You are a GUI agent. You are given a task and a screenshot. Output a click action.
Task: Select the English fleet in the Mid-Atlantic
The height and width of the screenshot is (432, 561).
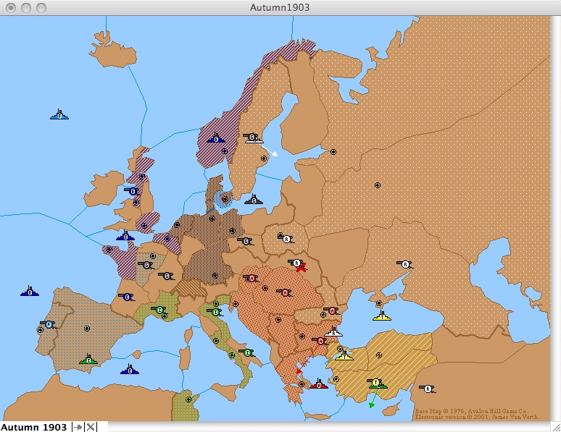tap(30, 291)
